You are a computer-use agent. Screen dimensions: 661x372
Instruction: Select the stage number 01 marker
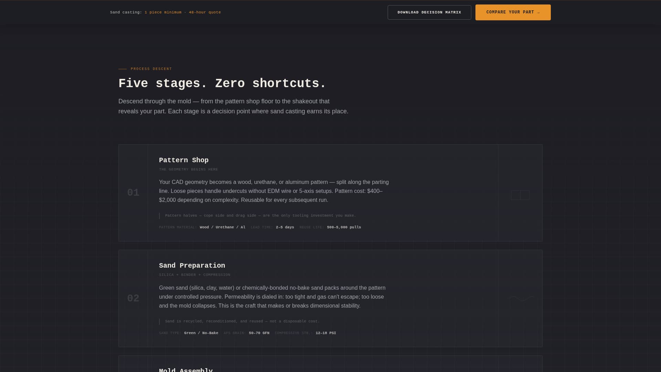(133, 193)
